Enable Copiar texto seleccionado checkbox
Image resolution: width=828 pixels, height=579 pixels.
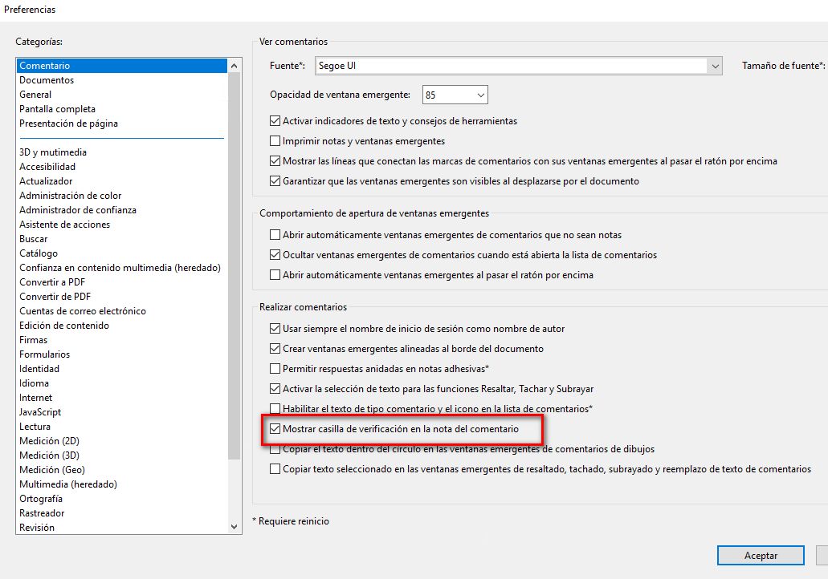[x=275, y=469]
